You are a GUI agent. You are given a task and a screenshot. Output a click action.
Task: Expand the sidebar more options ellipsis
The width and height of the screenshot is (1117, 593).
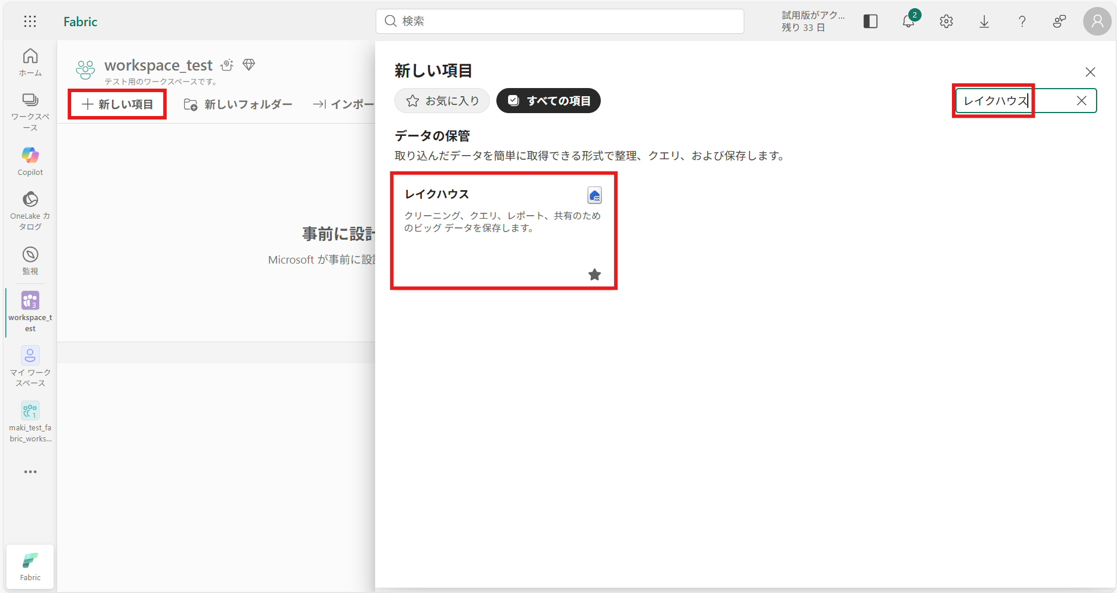[30, 472]
